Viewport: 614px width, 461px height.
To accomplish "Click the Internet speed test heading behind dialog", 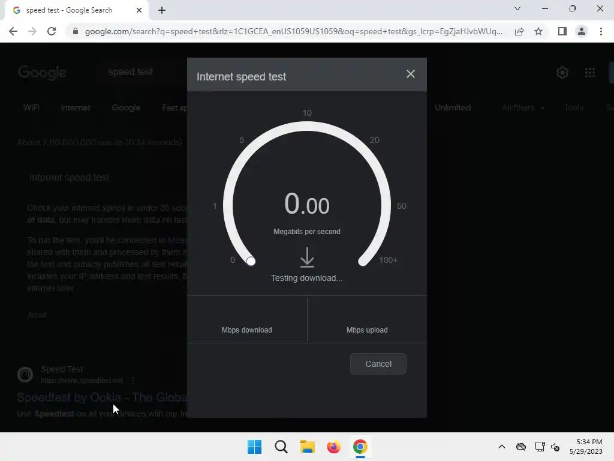I will 69,177.
